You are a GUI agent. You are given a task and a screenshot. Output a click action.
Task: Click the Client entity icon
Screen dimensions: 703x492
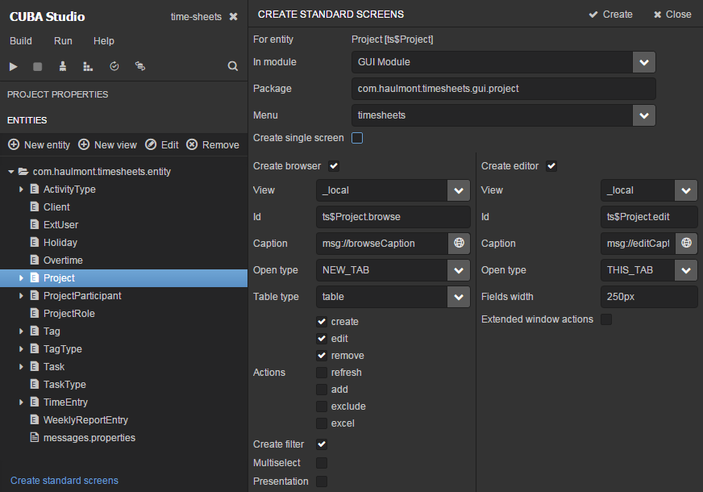coord(34,206)
